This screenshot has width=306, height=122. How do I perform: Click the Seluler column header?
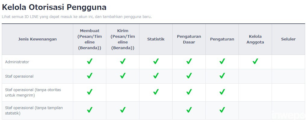click(288, 39)
